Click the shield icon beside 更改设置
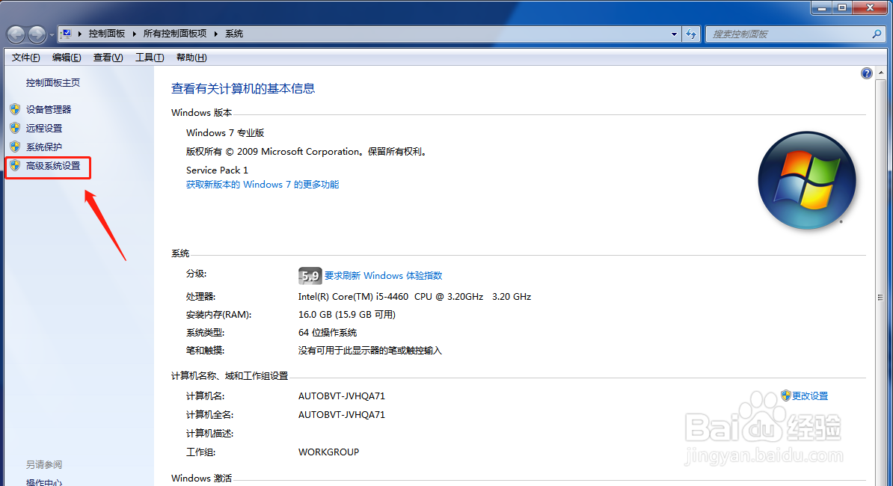This screenshot has height=486, width=893. tap(786, 396)
